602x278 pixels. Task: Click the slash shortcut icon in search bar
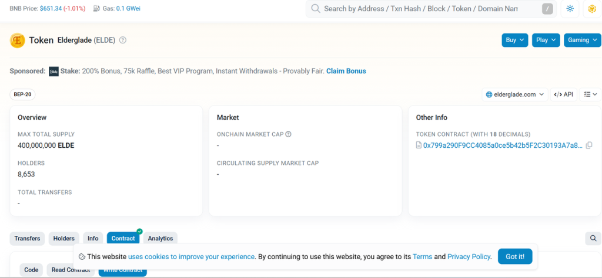[547, 9]
